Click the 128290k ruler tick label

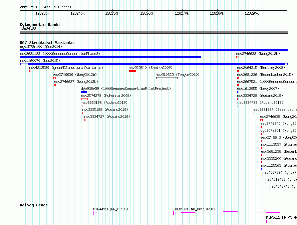[252, 13]
